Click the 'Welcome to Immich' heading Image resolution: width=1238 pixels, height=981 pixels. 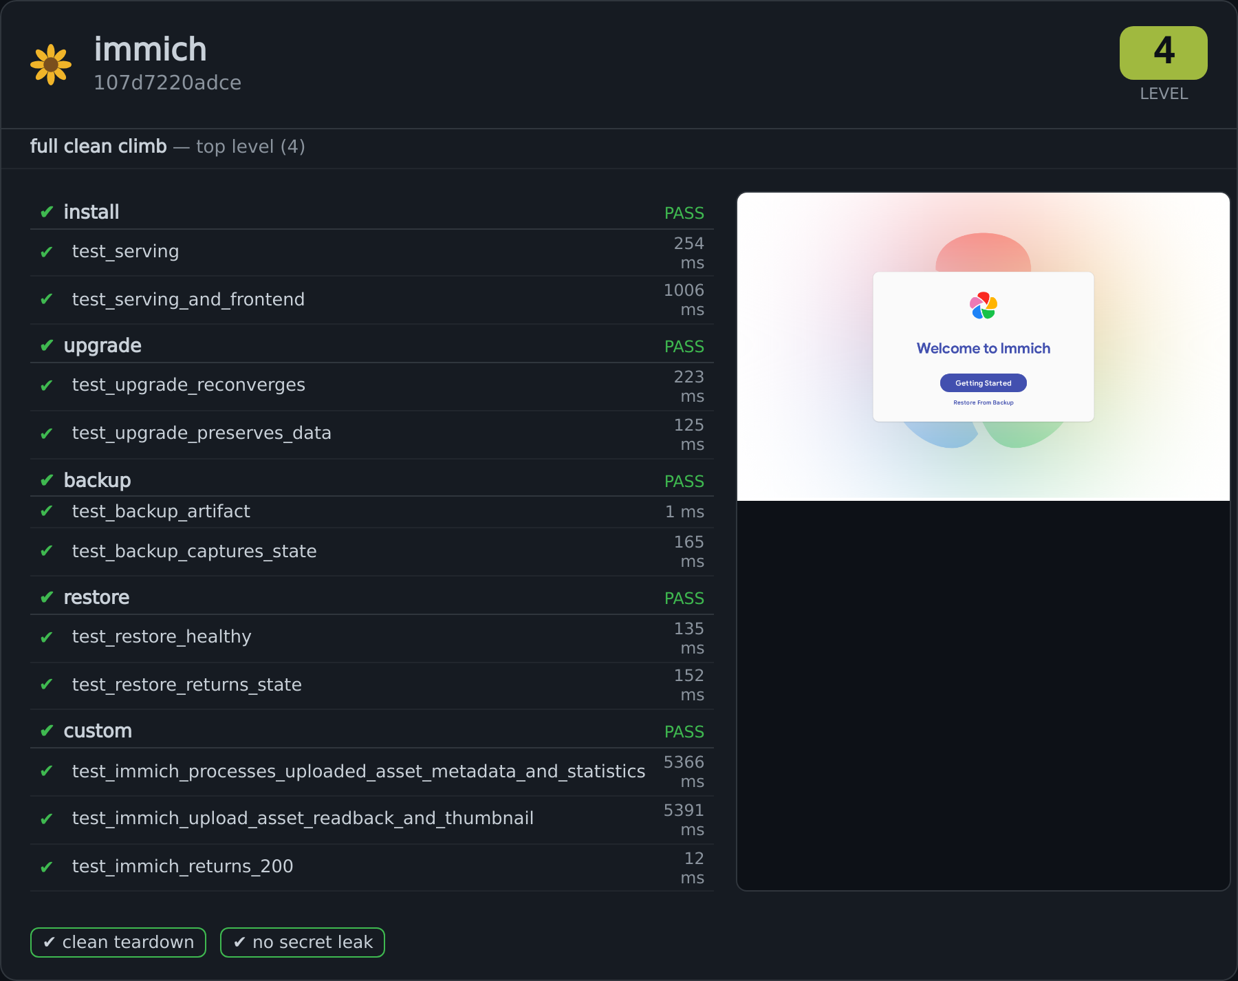pos(984,348)
